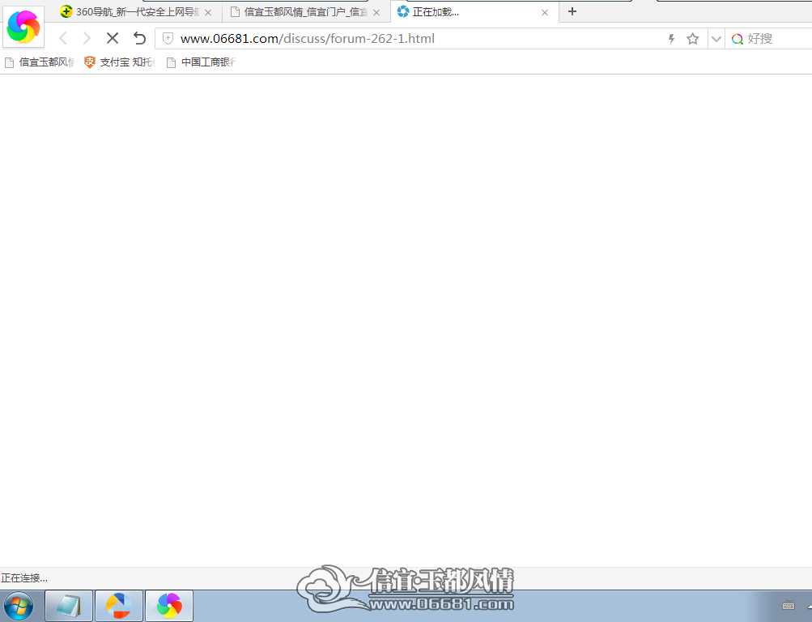Click the shield security icon in address bar
812x622 pixels.
tap(168, 38)
